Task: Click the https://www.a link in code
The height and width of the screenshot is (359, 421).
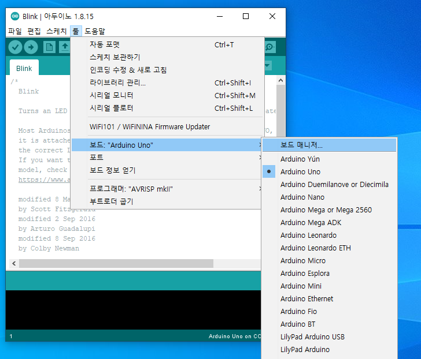Action: [x=45, y=179]
